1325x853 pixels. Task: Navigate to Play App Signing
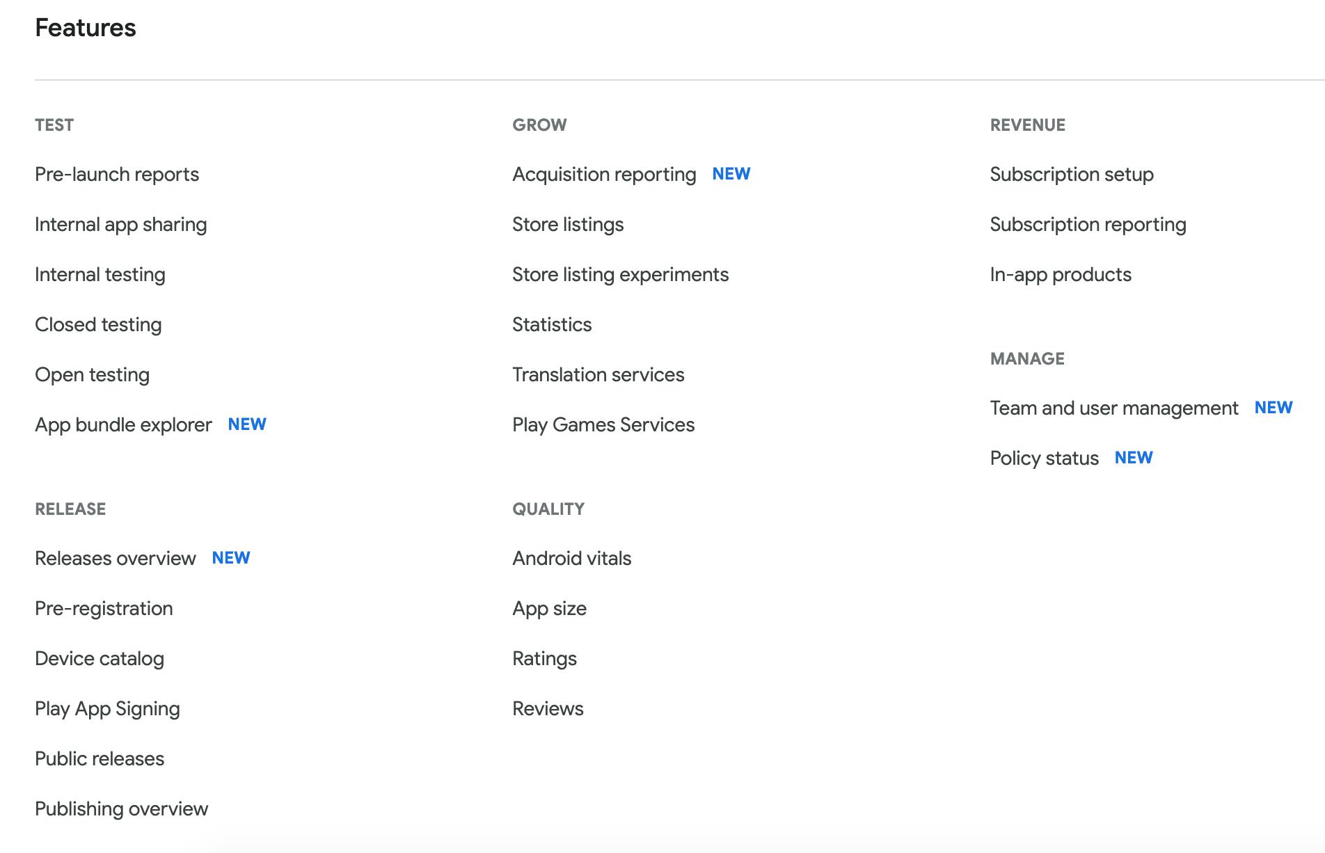point(107,708)
